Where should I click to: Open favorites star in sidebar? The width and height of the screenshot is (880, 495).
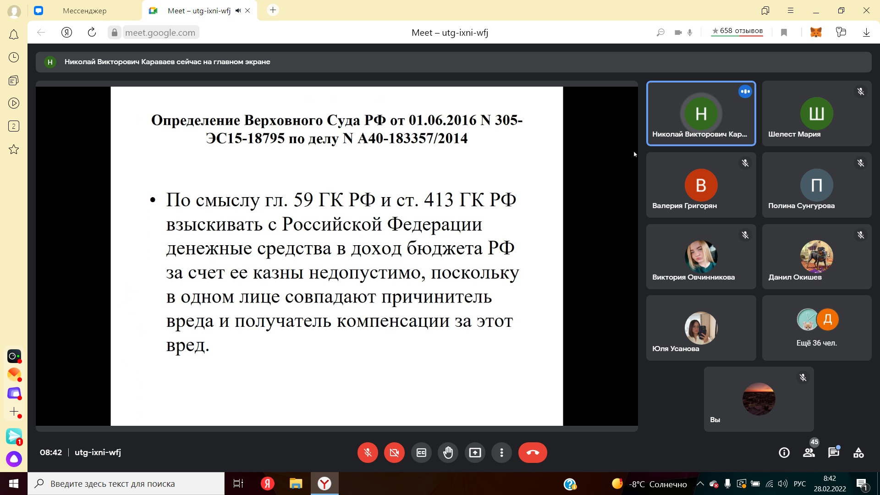[14, 149]
